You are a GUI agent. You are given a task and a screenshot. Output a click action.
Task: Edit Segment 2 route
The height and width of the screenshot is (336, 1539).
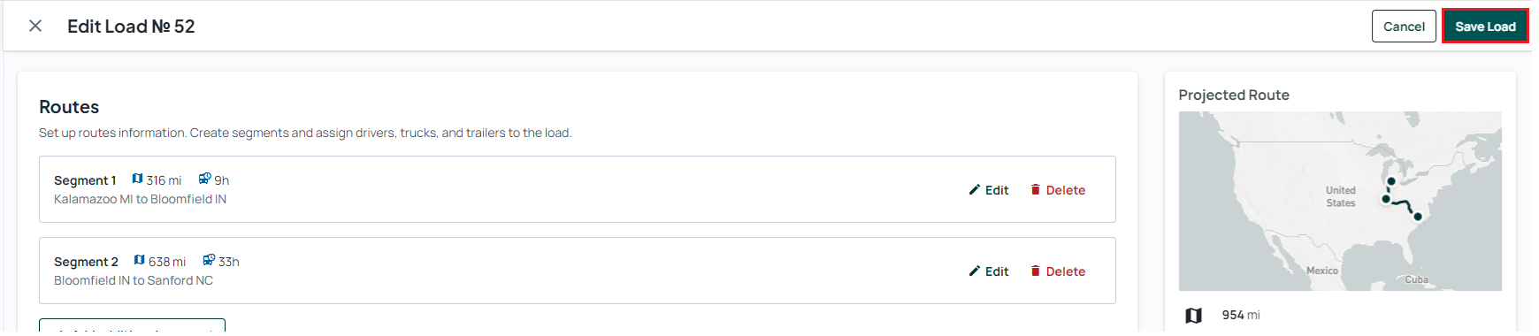point(988,271)
